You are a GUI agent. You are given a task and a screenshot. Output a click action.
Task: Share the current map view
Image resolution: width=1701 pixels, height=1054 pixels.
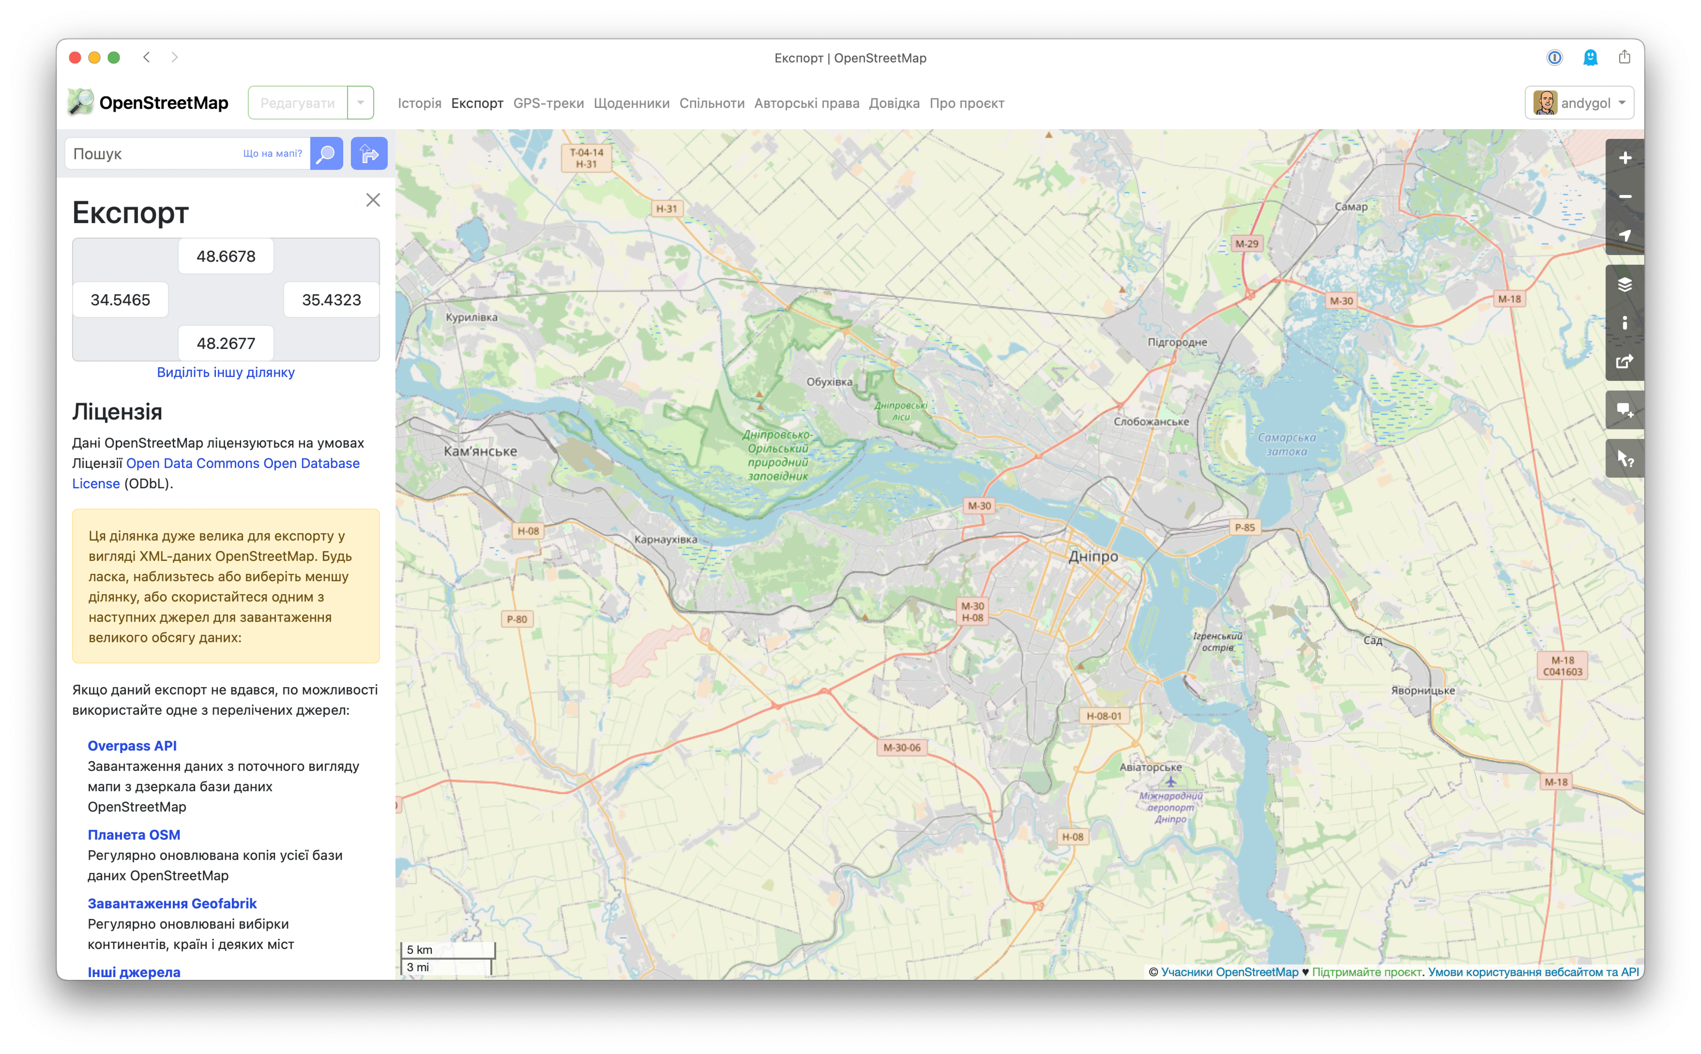coord(1625,361)
